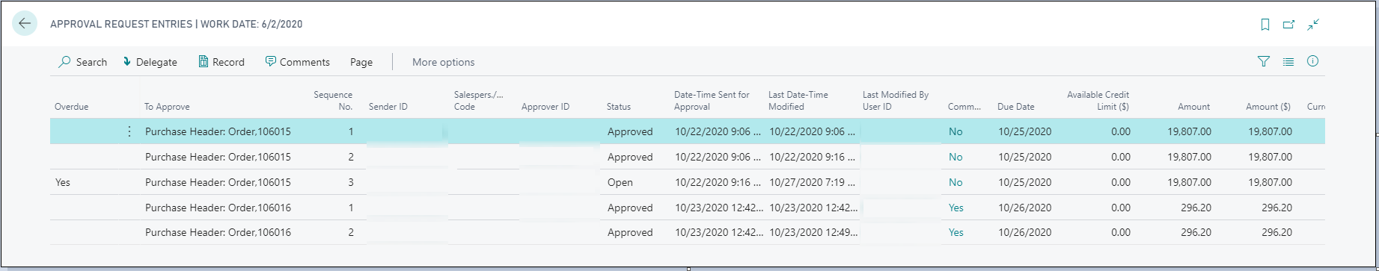Open the filter pane icon
Viewport: 1379px width, 271px height.
click(x=1264, y=62)
